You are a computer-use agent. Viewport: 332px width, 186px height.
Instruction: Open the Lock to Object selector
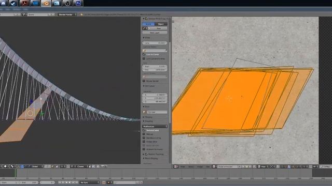click(155, 51)
